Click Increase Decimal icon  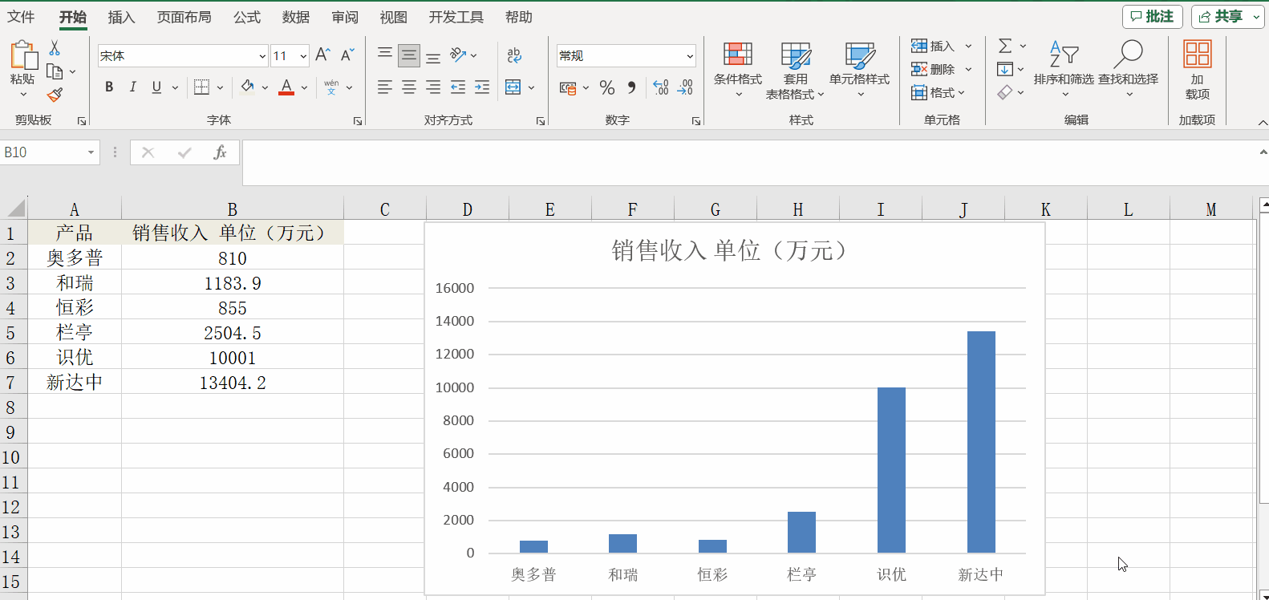click(x=661, y=87)
